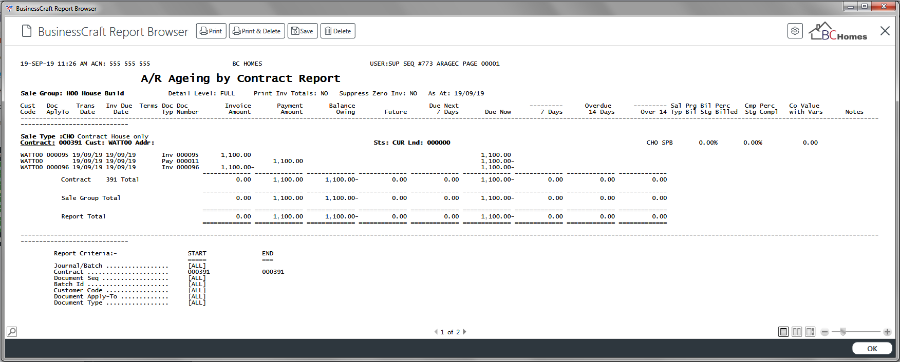This screenshot has height=362, width=900.
Task: Go to the previous report page arrow
Action: tap(436, 332)
